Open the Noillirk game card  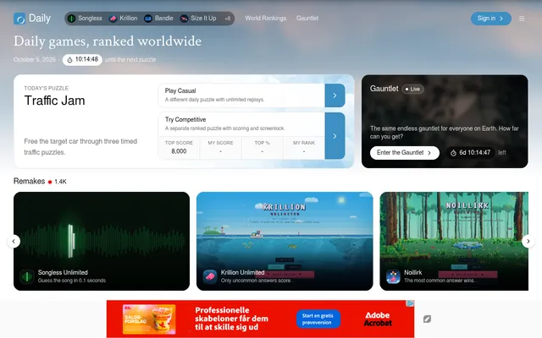pos(454,241)
